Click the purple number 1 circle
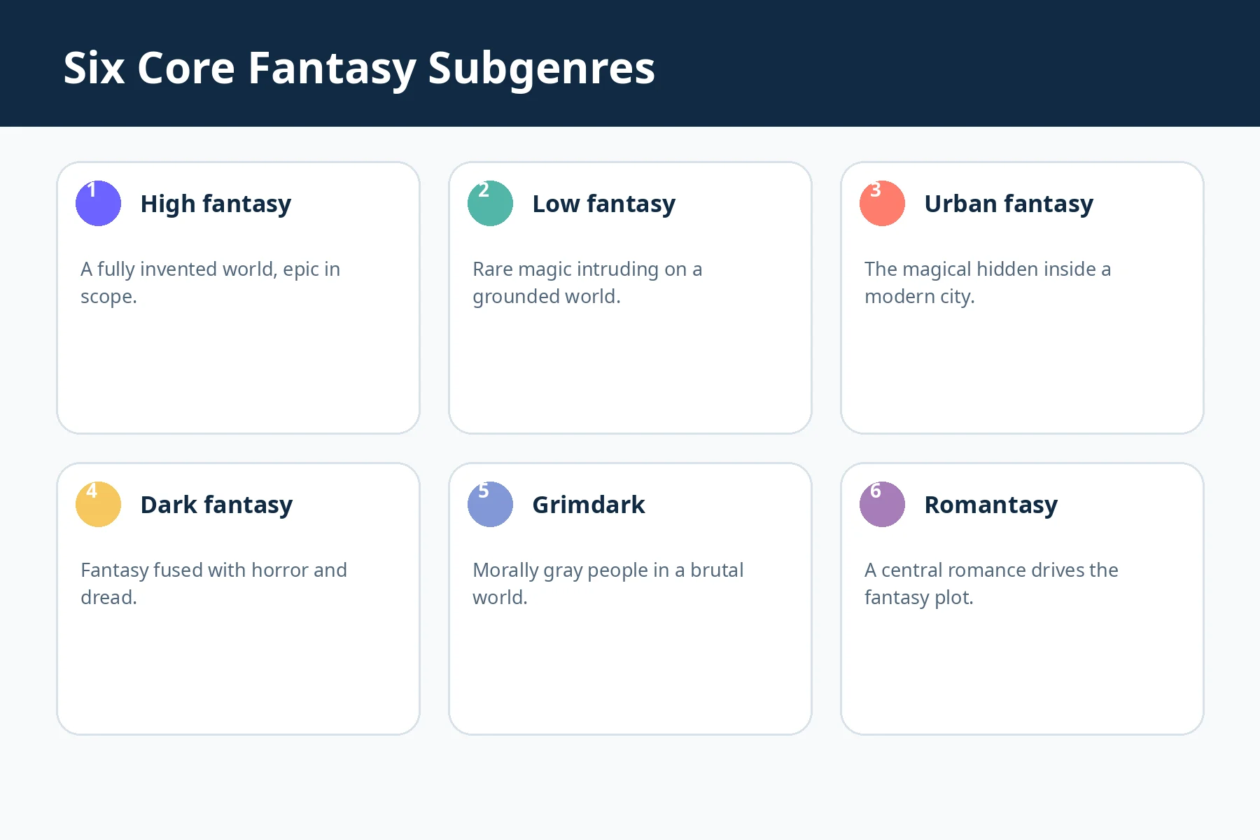 [x=98, y=203]
